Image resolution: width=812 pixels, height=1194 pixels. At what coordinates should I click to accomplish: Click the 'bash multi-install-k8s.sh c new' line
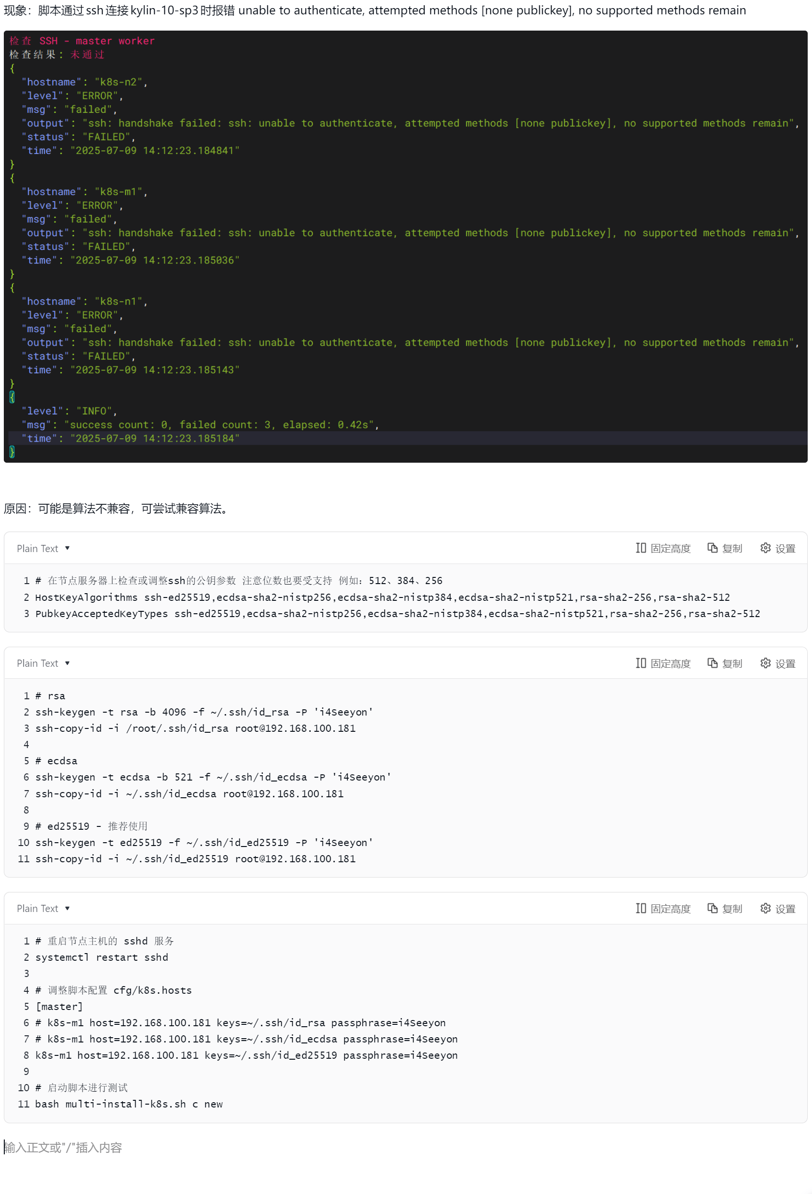(129, 1104)
